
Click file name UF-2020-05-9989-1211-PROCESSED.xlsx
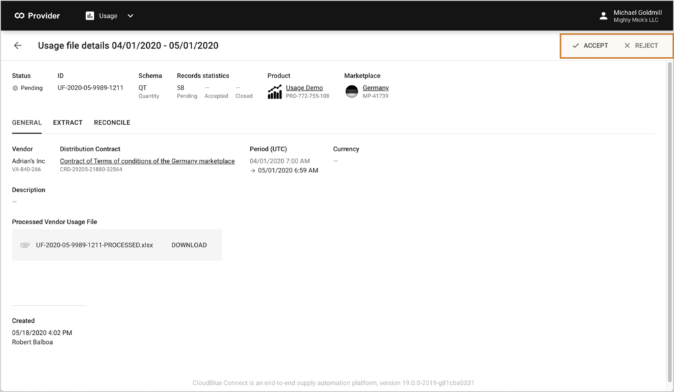(94, 245)
